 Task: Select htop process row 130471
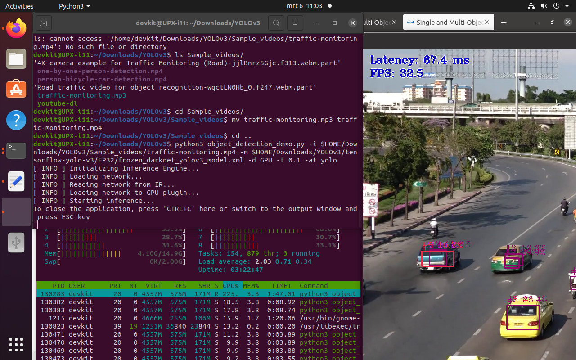coord(198,334)
